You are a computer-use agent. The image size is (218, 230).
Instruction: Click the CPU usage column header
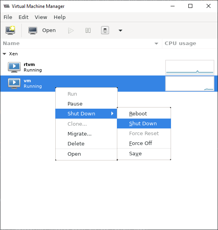180,43
